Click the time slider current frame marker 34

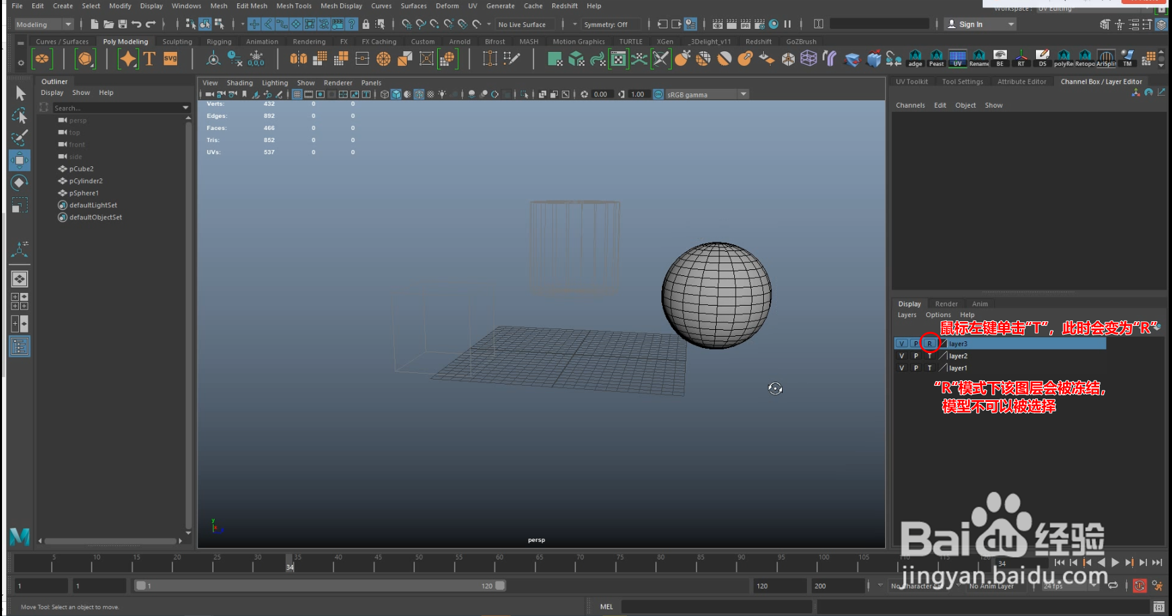coord(290,563)
